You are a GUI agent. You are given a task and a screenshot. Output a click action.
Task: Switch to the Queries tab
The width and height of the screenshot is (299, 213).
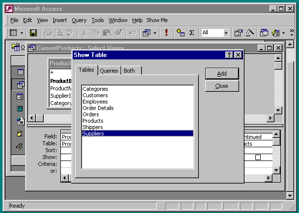[x=109, y=71]
